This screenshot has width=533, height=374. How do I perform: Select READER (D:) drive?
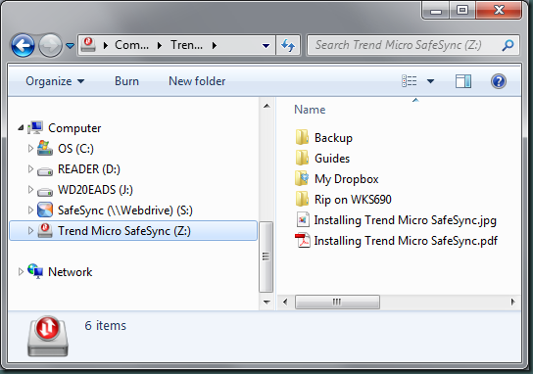(89, 169)
